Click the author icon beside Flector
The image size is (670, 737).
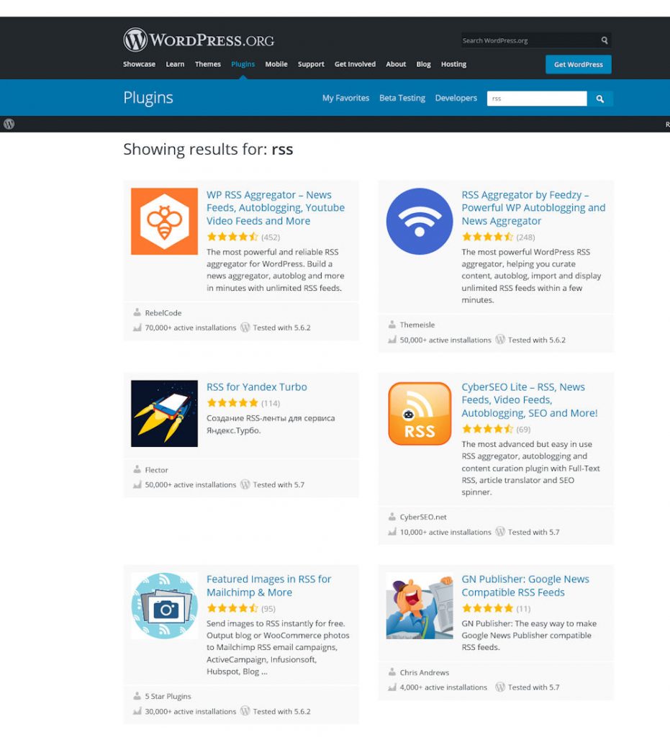coord(137,469)
